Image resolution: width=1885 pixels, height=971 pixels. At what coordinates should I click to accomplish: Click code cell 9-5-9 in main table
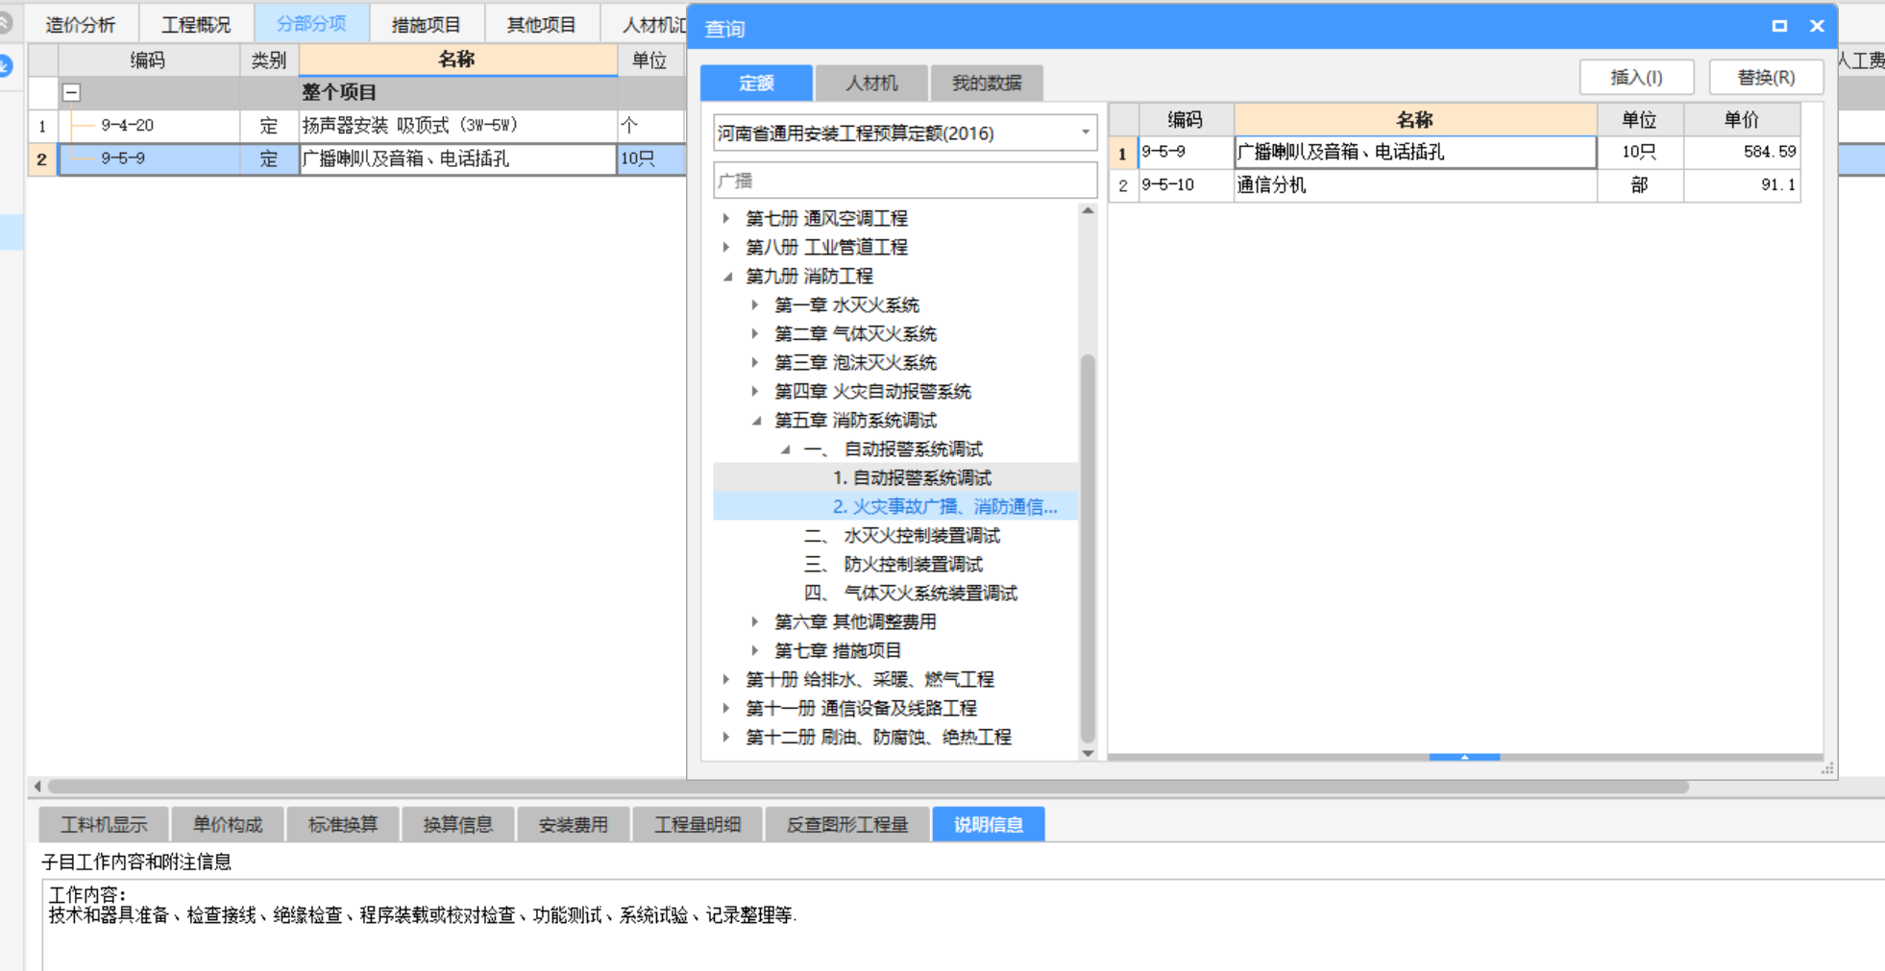pos(149,158)
